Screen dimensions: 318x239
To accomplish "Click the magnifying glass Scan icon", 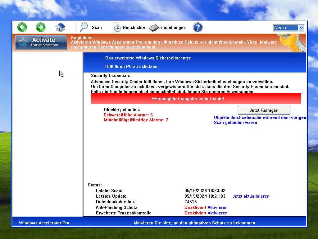I will (84, 27).
